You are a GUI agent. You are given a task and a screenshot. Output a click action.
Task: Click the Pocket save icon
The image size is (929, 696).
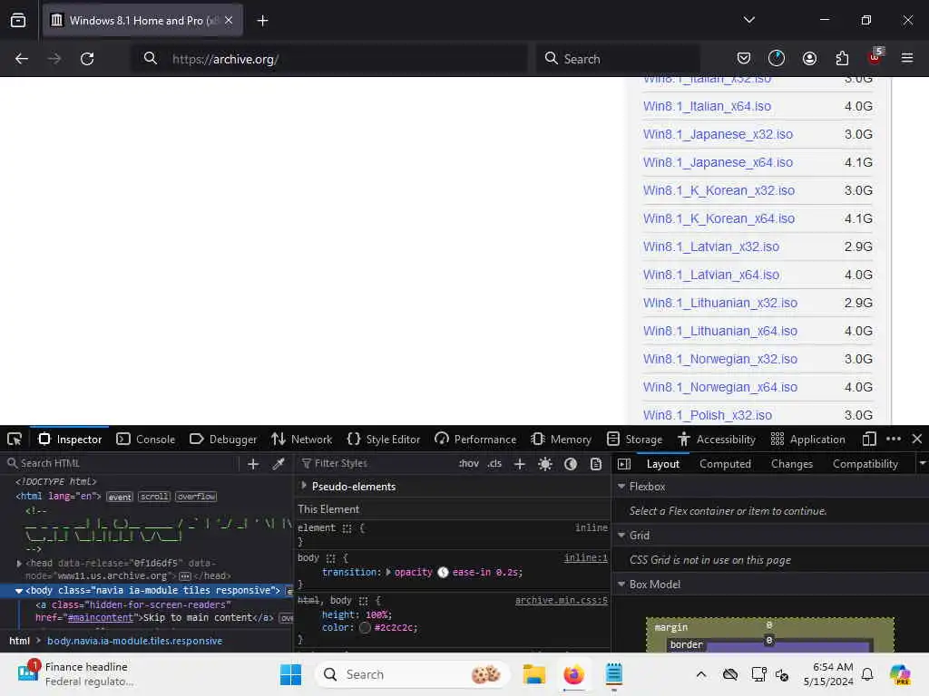coord(744,58)
